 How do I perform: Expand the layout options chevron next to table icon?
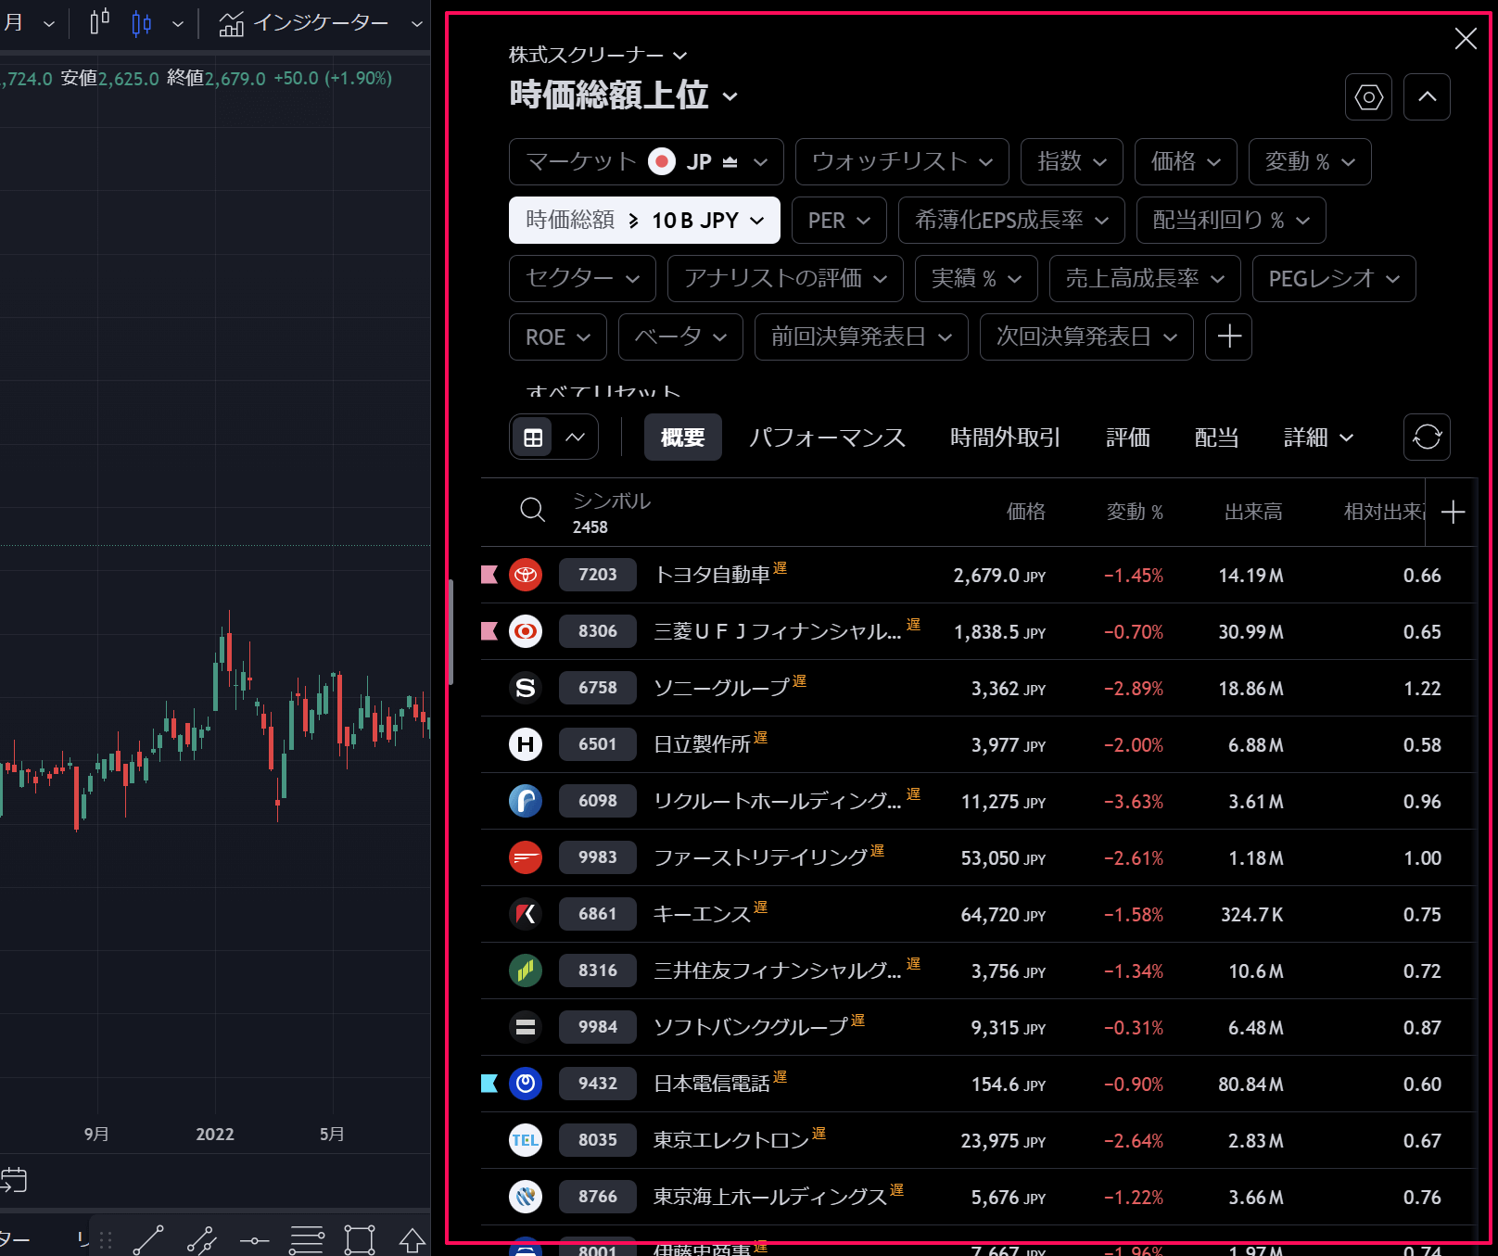(576, 438)
